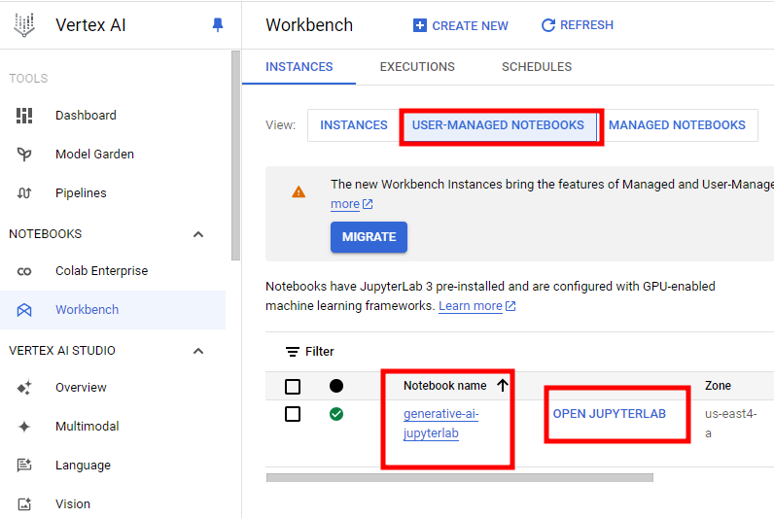Click the CREATE NEW button
Screen dimensions: 774x518
point(461,25)
